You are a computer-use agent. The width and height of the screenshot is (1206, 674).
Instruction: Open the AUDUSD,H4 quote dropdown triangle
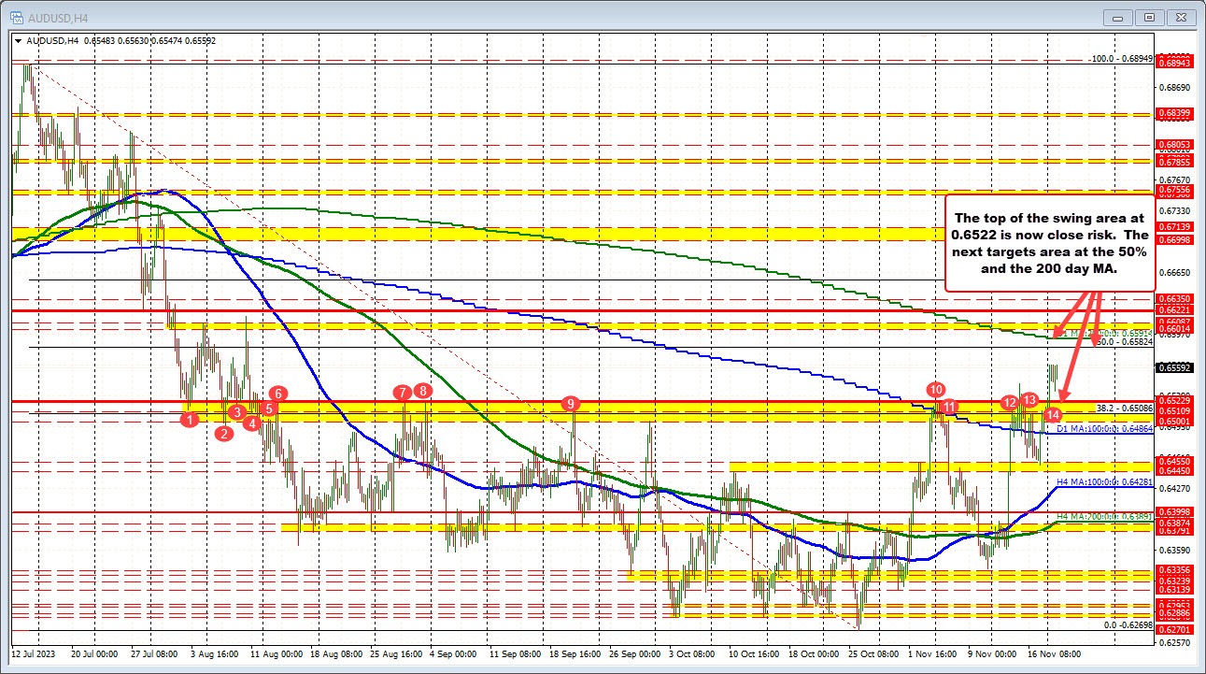tap(16, 40)
